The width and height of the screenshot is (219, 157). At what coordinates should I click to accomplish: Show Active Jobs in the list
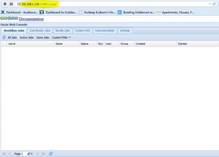(x=26, y=37)
